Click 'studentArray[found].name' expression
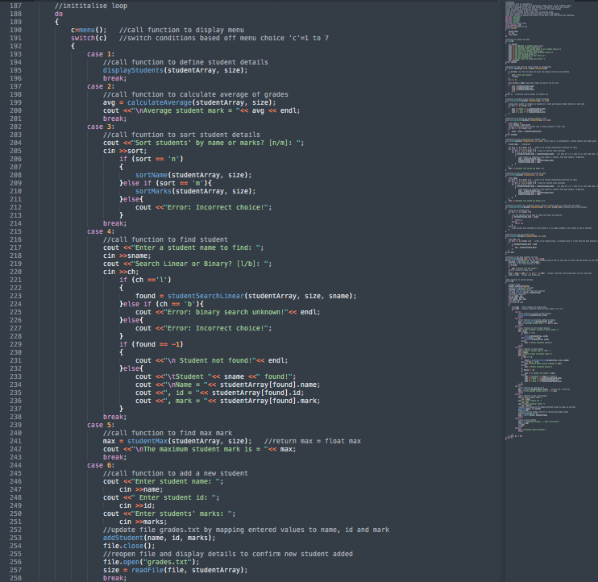The width and height of the screenshot is (598, 582). coord(270,385)
